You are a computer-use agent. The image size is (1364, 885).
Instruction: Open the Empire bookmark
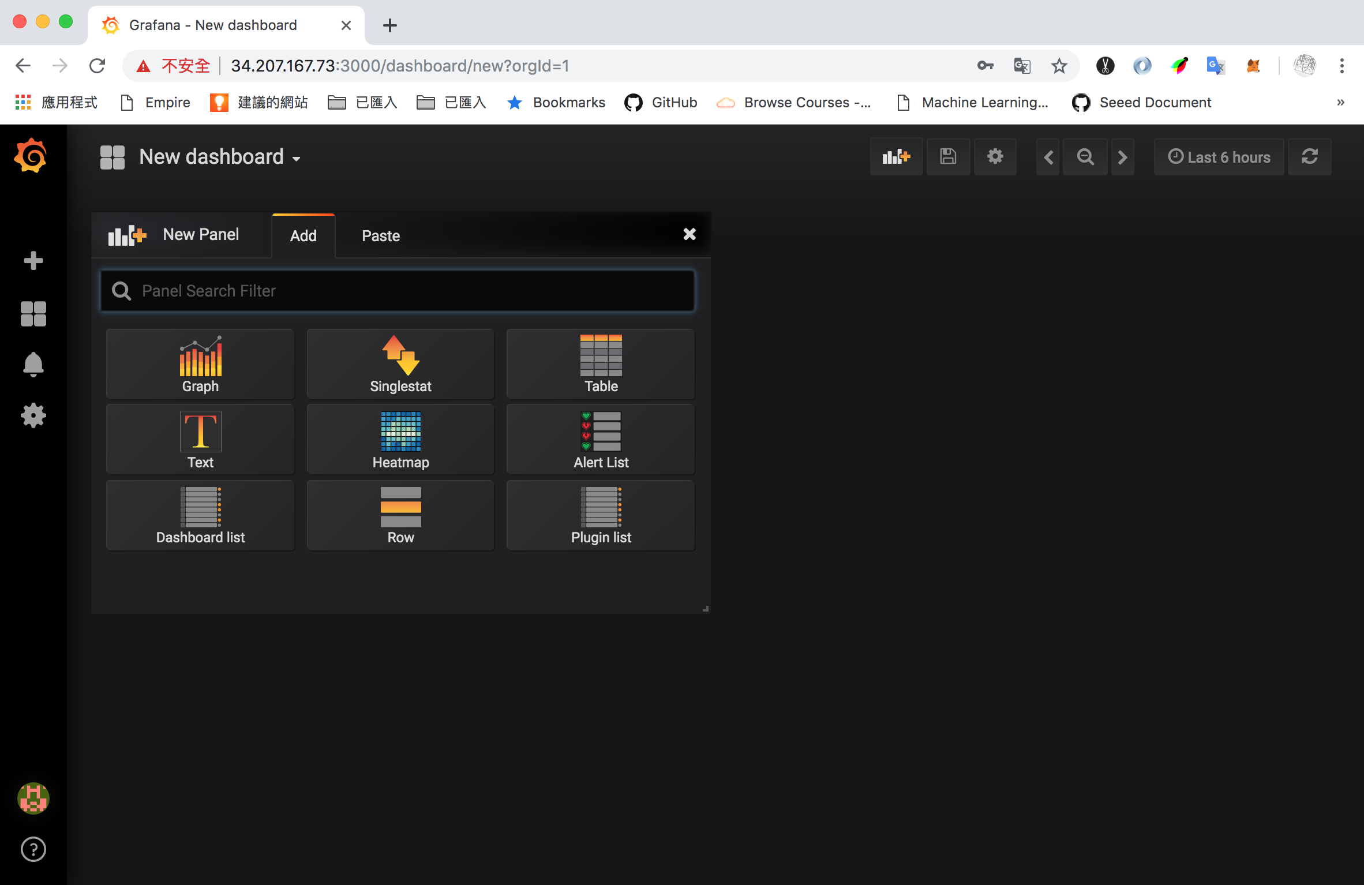coord(156,103)
